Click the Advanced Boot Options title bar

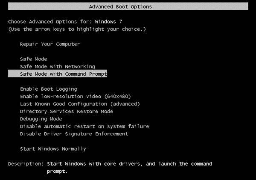click(x=120, y=7)
